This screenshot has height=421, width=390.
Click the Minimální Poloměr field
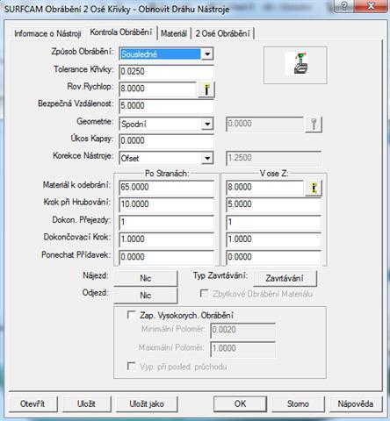243,330
